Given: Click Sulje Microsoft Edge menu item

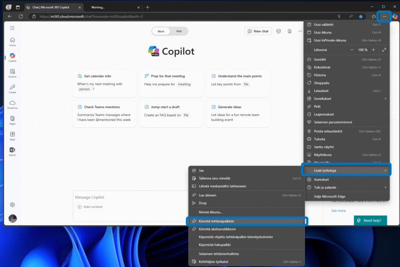Looking at the screenshot, I should [347, 197].
